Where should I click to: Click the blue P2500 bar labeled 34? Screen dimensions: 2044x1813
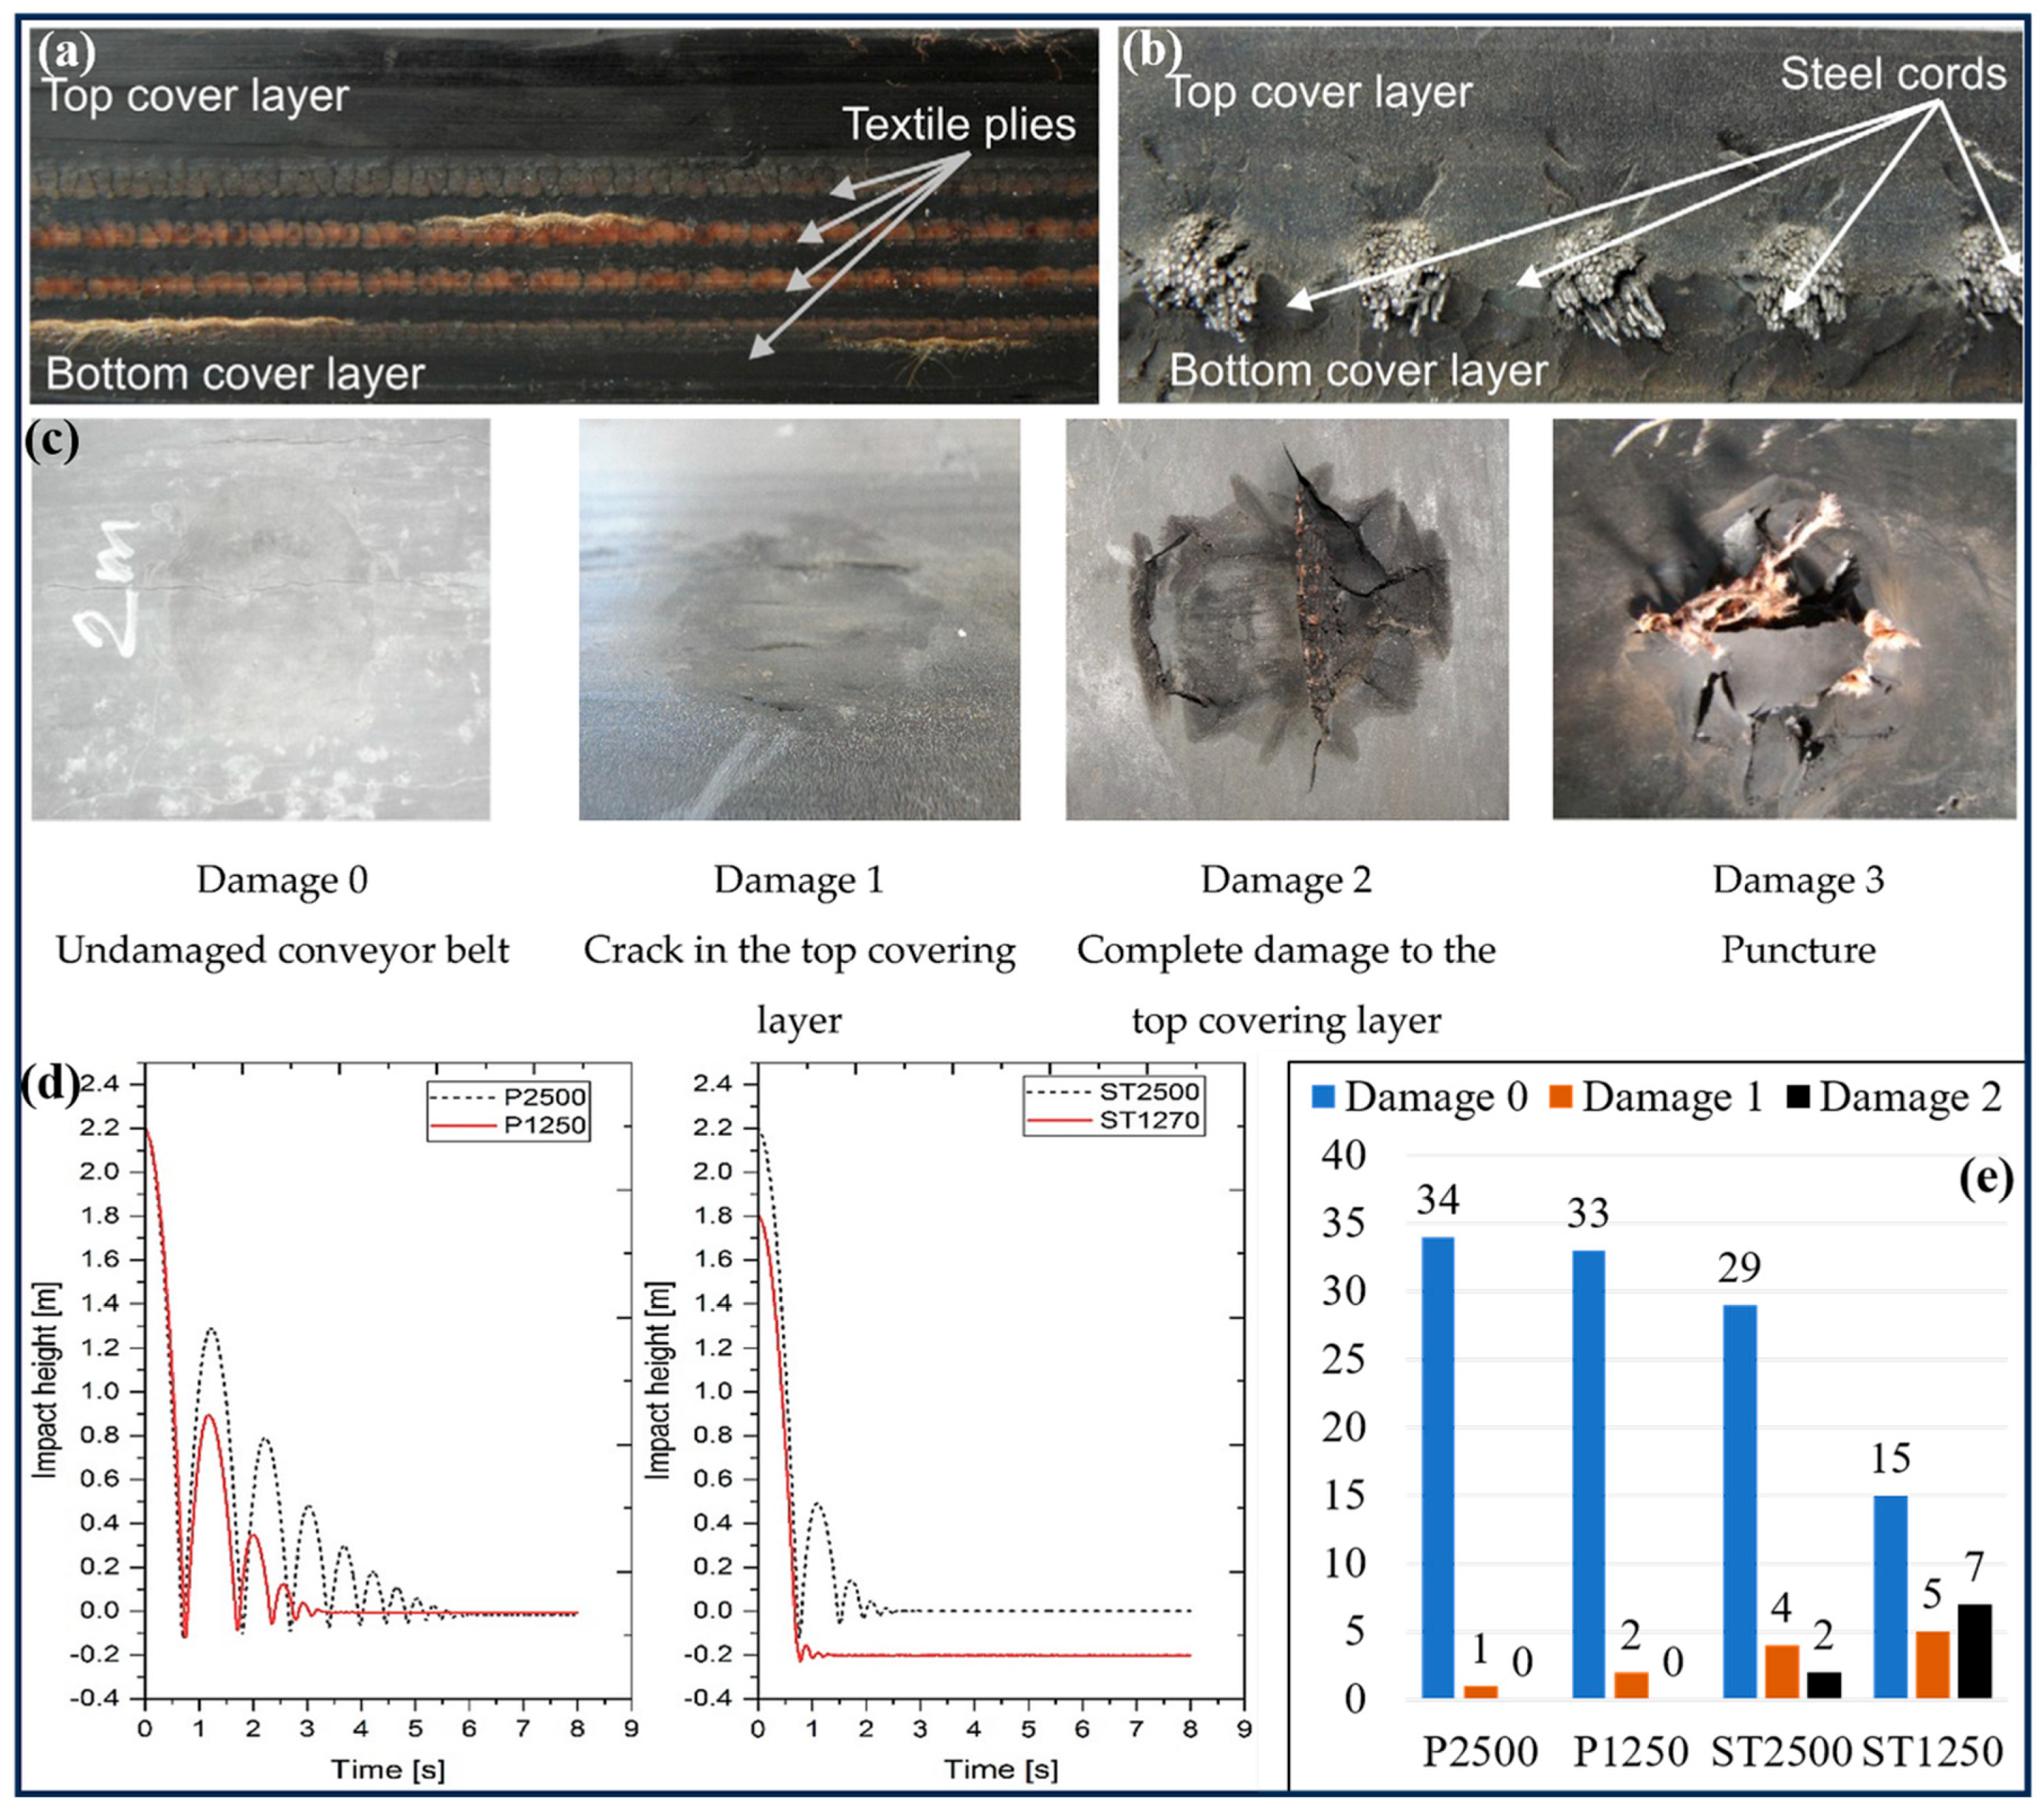pyautogui.click(x=1438, y=1467)
